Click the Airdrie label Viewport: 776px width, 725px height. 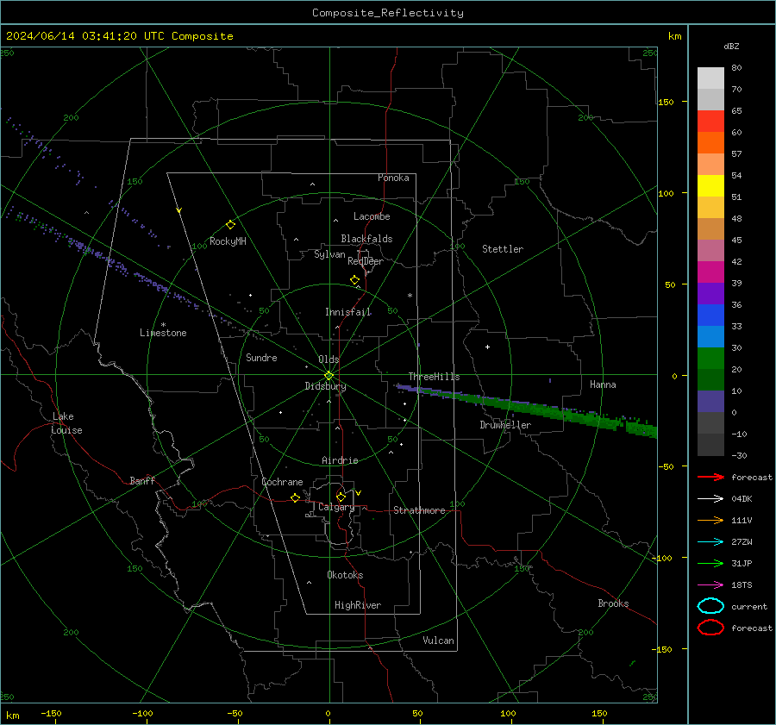point(340,460)
